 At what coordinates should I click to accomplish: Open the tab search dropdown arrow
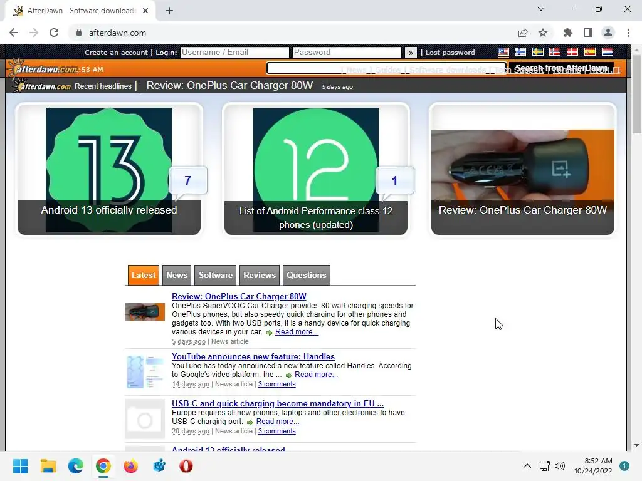541,9
